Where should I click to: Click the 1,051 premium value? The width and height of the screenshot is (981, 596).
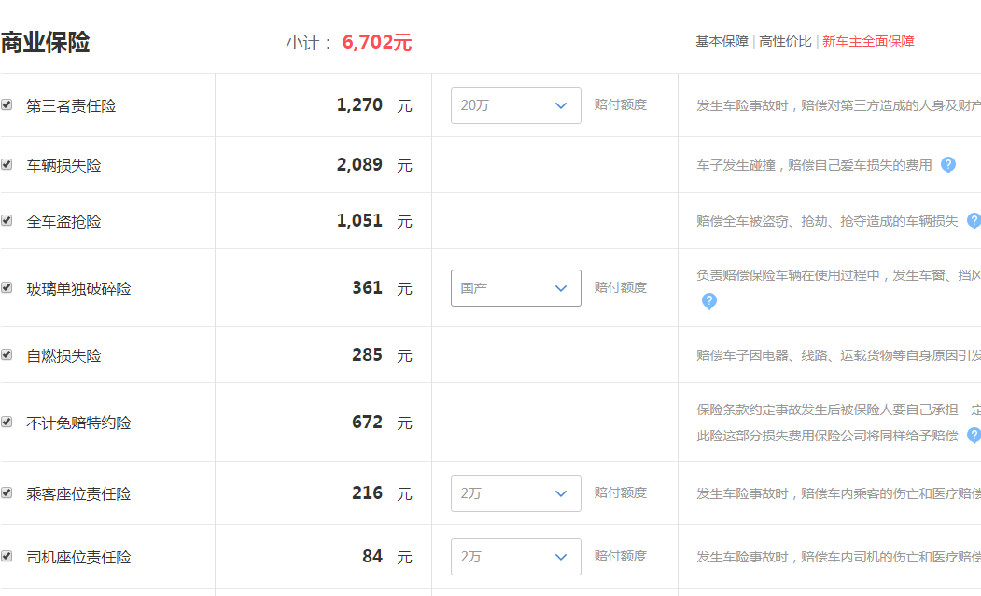coord(359,220)
